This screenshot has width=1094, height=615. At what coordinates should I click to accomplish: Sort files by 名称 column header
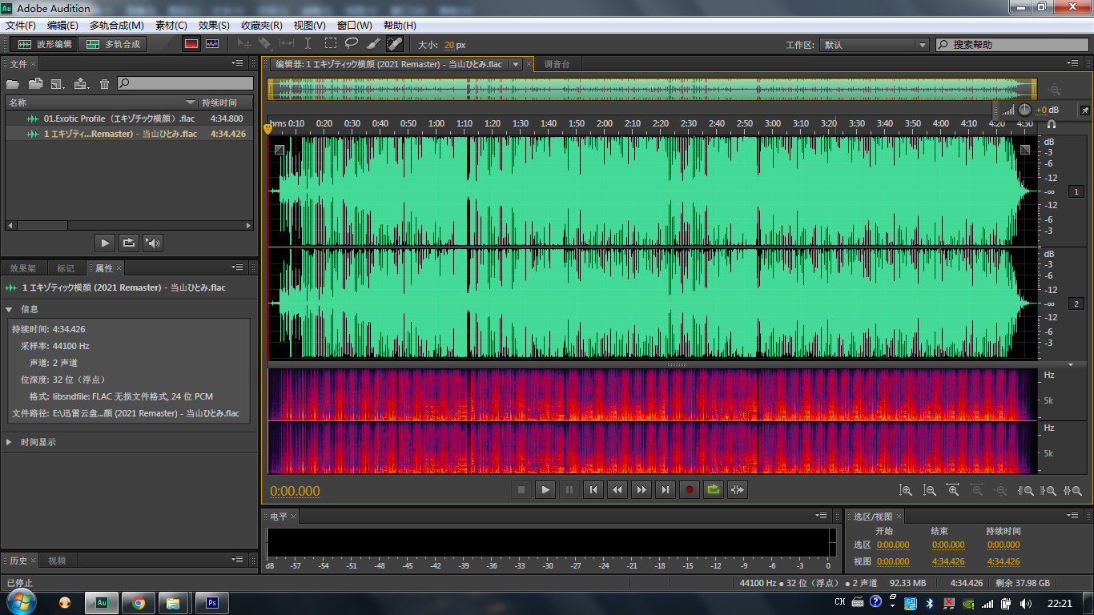click(x=102, y=102)
